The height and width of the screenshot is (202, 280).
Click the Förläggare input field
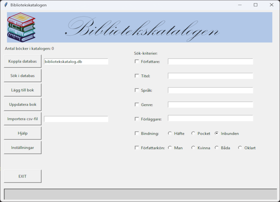[210, 118]
